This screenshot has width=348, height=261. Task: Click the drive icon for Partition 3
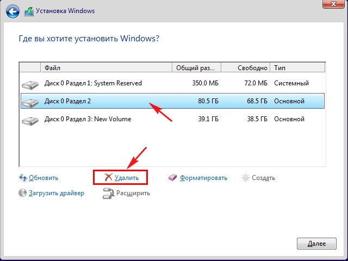coord(30,120)
